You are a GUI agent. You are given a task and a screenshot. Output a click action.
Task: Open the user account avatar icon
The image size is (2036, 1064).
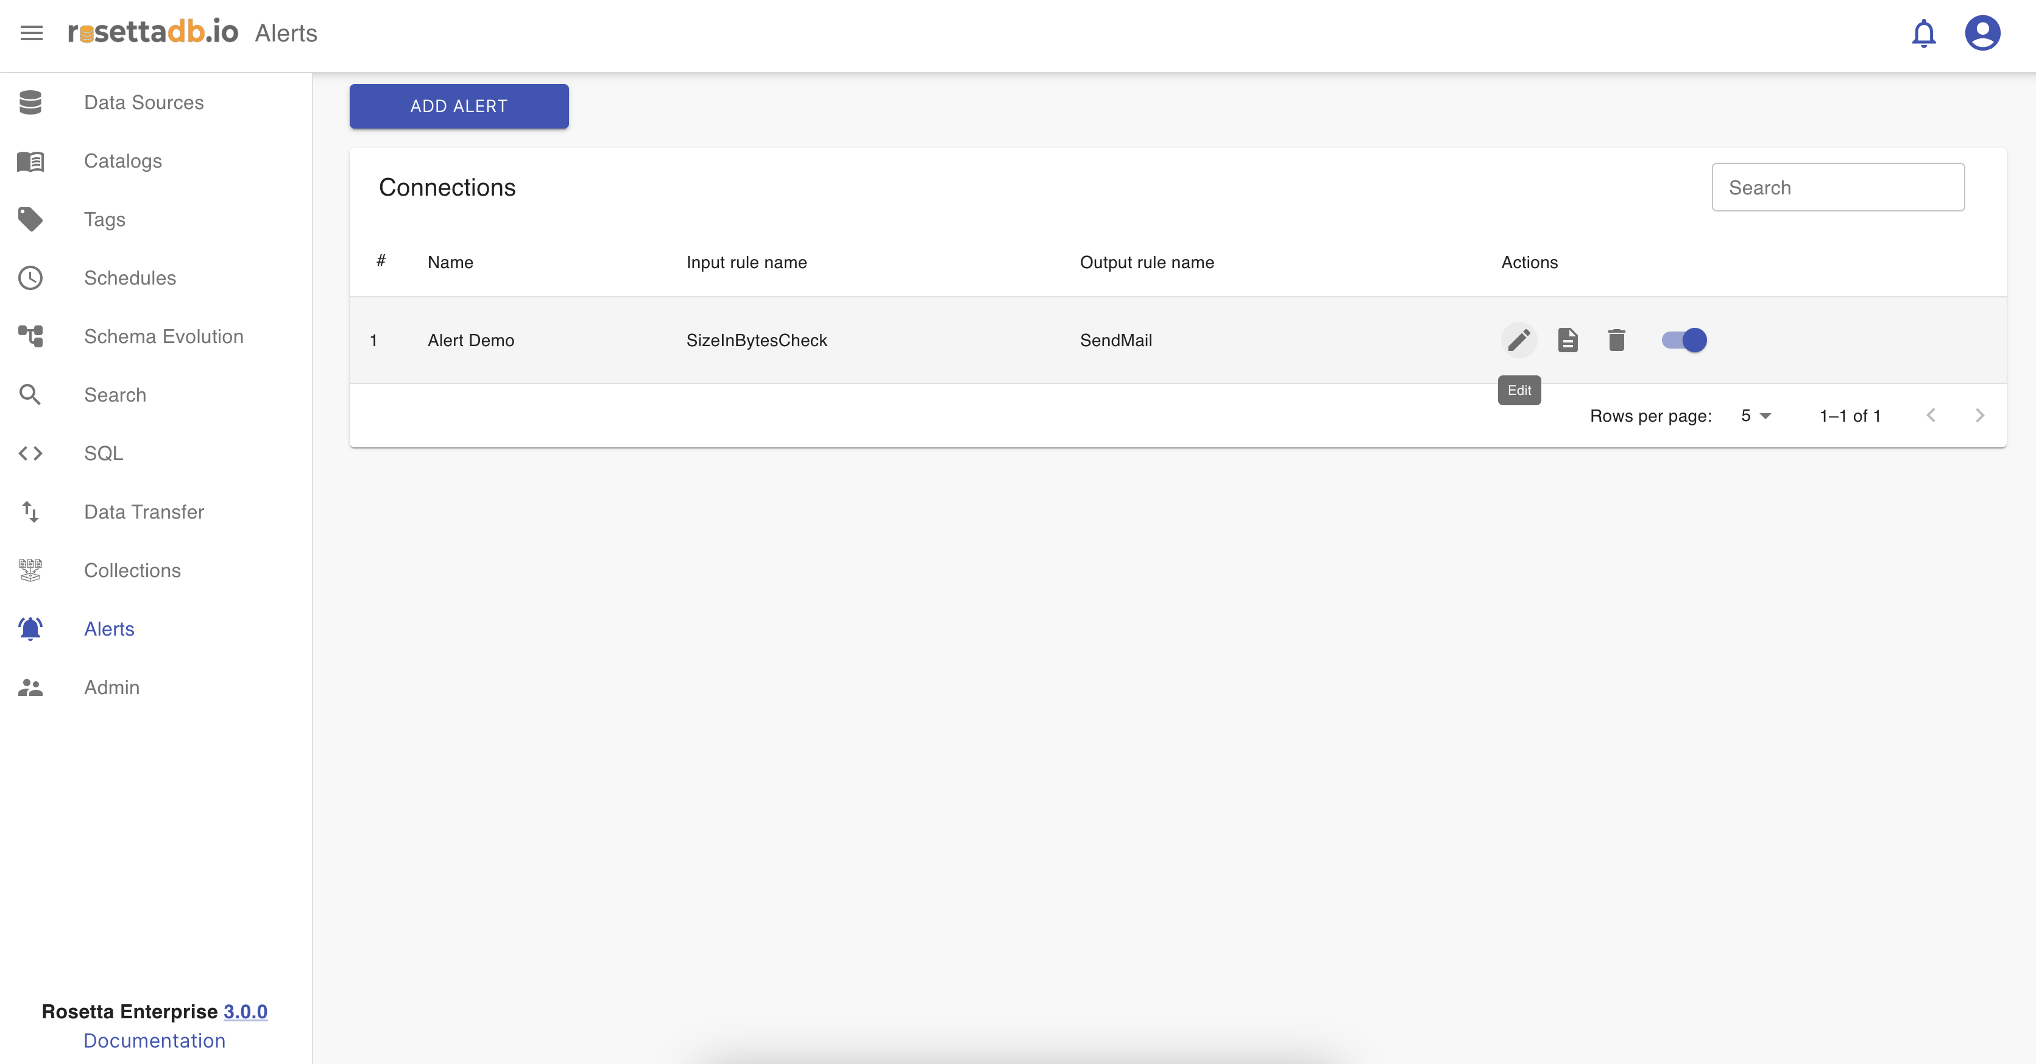click(x=1981, y=33)
